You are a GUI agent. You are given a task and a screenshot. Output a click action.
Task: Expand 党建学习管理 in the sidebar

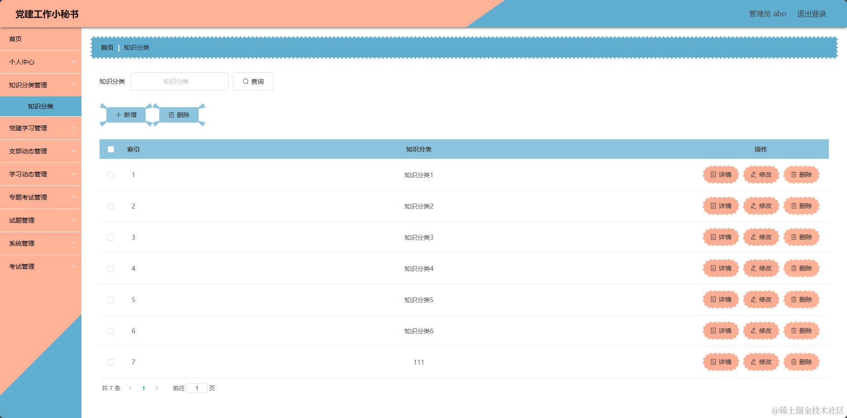tap(41, 128)
